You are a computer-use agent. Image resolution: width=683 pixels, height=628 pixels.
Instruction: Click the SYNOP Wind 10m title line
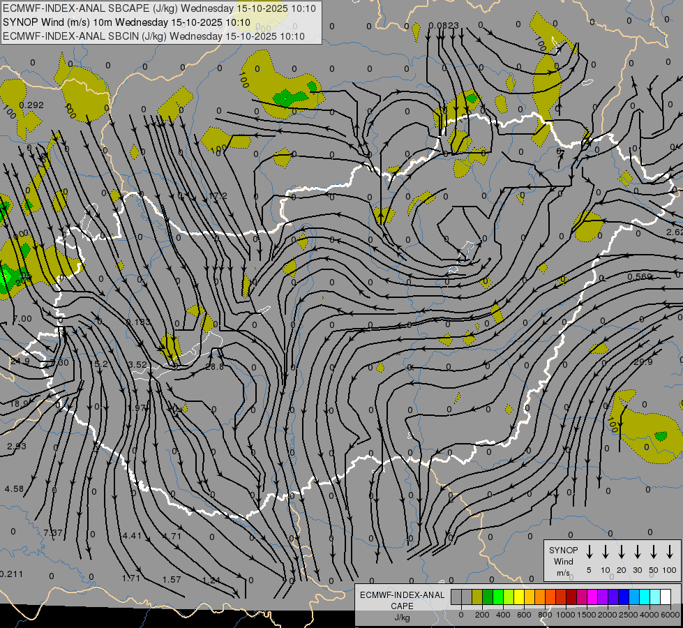tap(126, 22)
